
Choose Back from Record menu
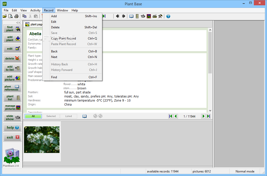click(x=72, y=51)
